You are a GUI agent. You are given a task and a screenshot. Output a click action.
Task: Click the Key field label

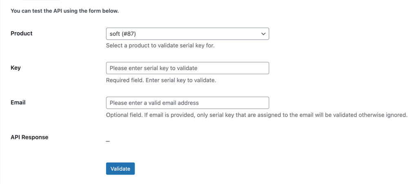pyautogui.click(x=16, y=68)
